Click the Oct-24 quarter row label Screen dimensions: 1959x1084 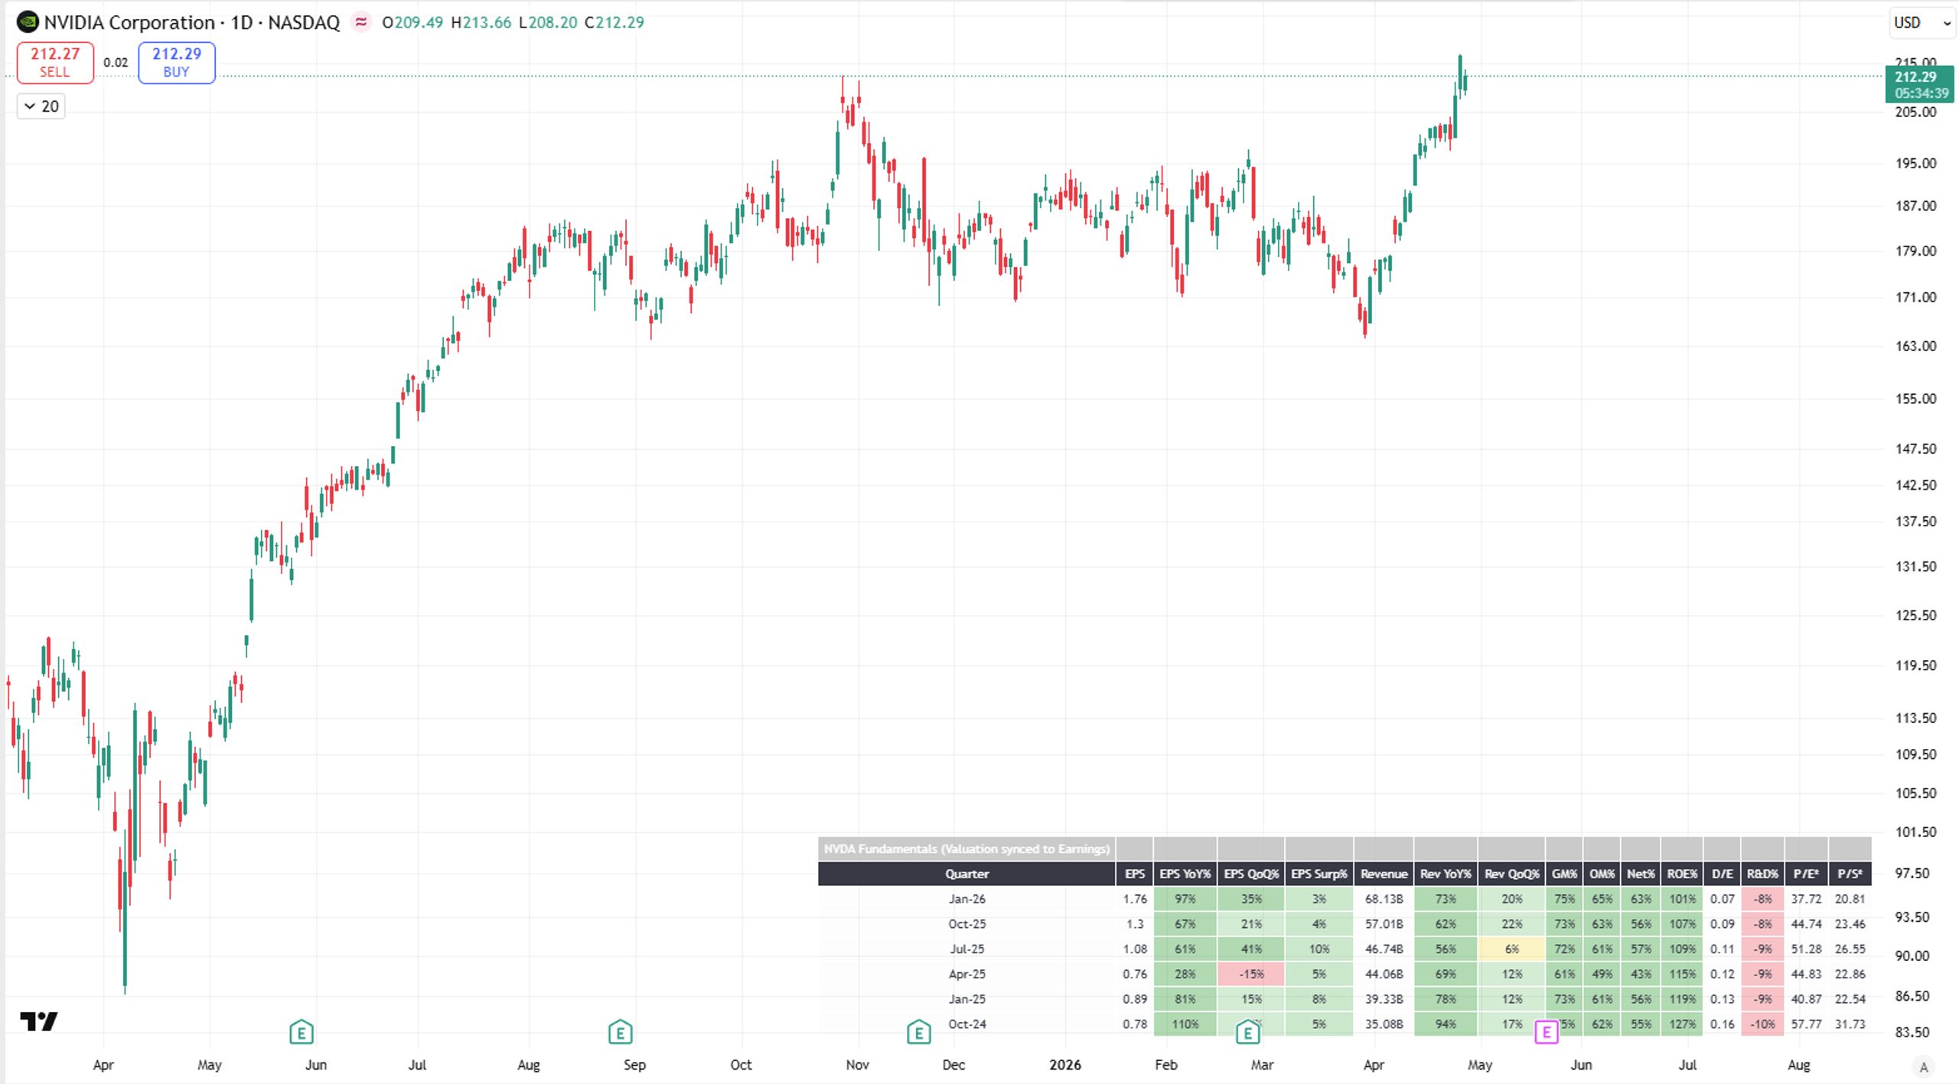click(x=966, y=1024)
